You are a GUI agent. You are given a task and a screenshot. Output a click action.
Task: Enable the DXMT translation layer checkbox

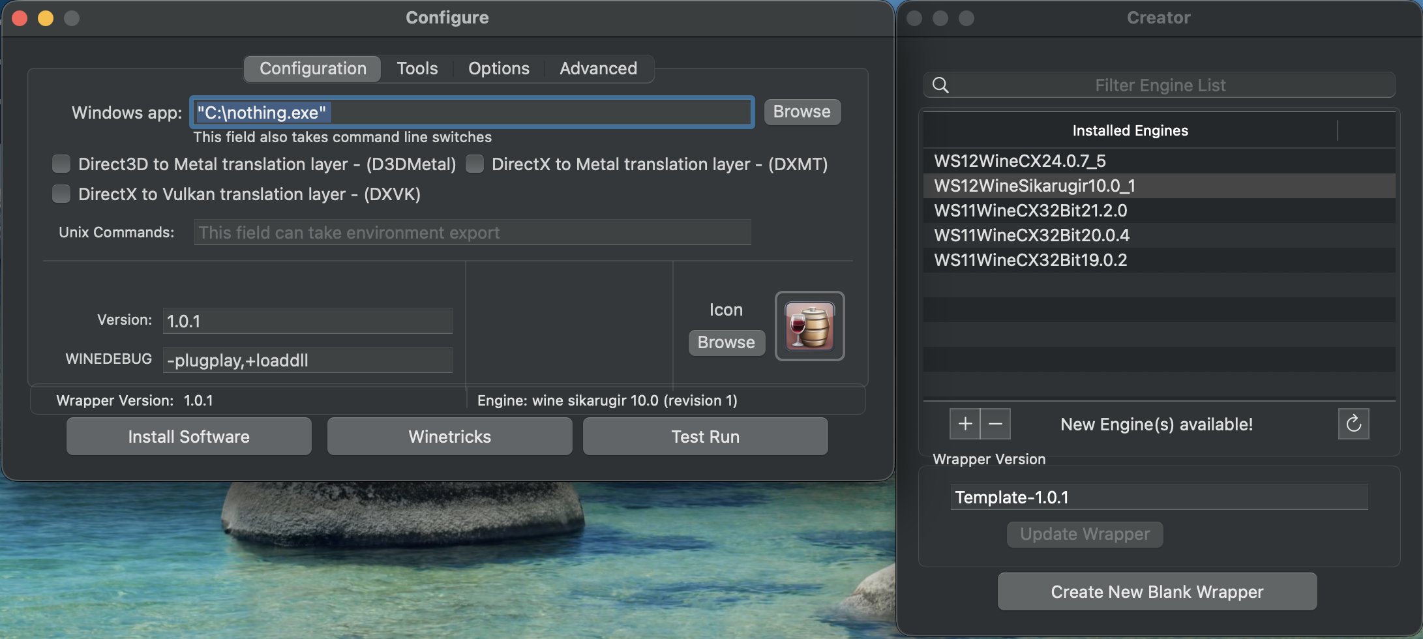click(475, 164)
